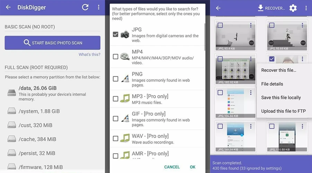Viewport: 312px width, 173px height.
Task: Open the 93.4 KiB JPG thumbnail
Action: tap(235, 35)
